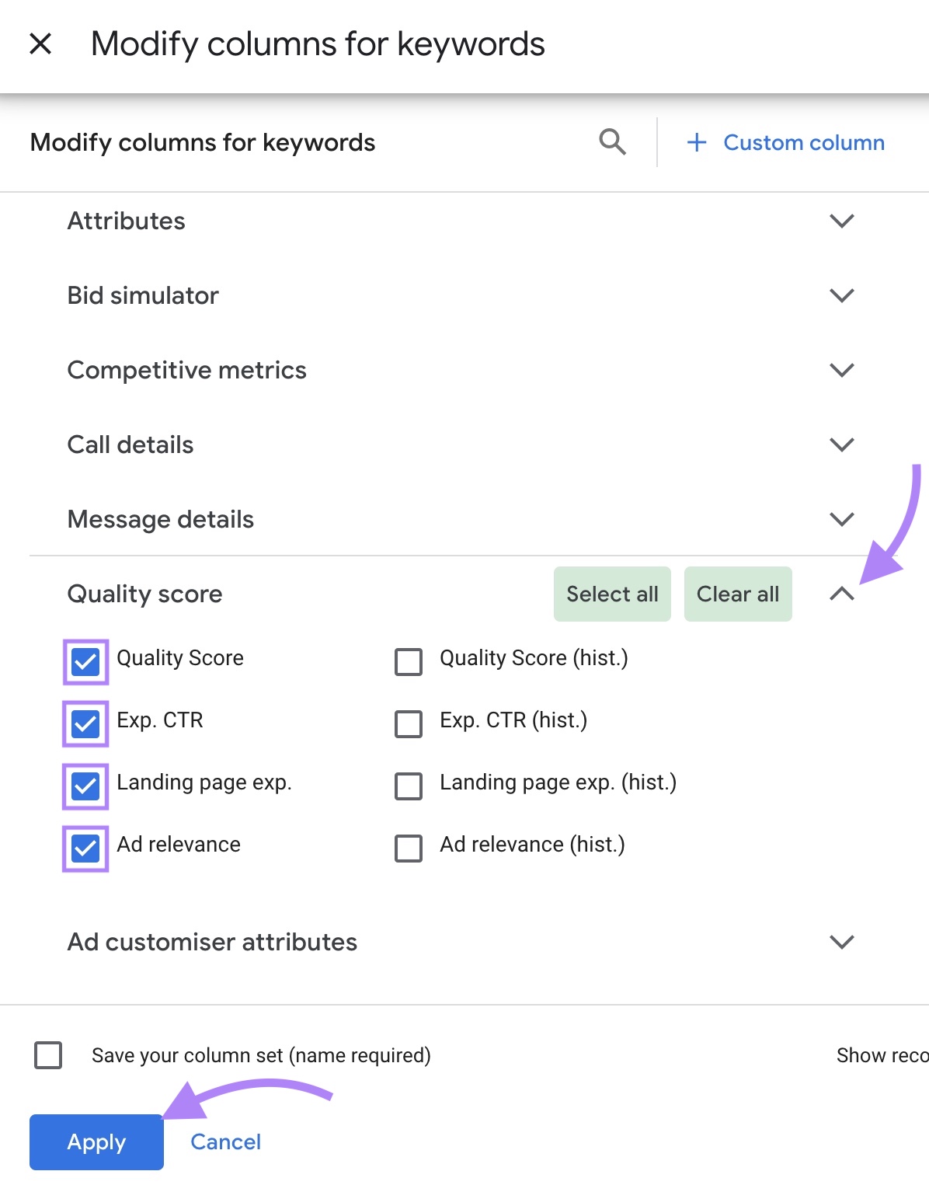The height and width of the screenshot is (1192, 929).
Task: Click Select all for Quality score
Action: click(x=611, y=594)
